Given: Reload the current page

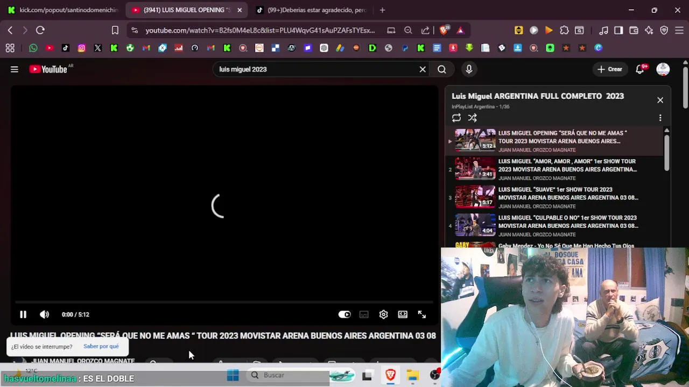Looking at the screenshot, I should [x=40, y=31].
